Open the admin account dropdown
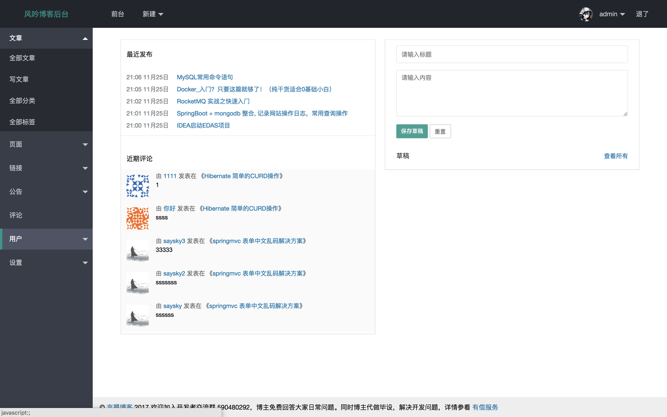 [608, 14]
